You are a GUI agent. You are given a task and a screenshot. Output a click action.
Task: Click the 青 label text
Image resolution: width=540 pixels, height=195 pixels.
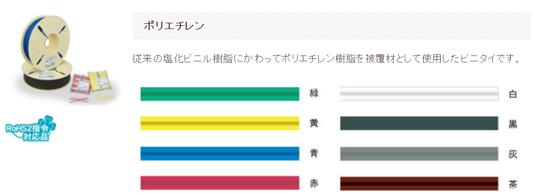click(x=313, y=153)
